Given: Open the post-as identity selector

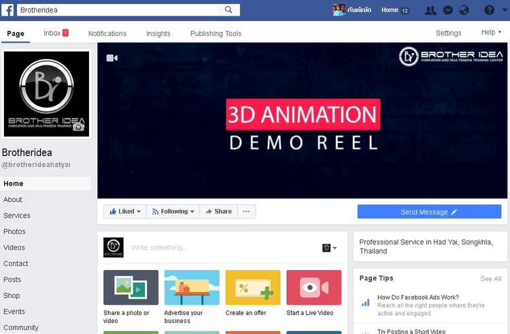Looking at the screenshot, I should (x=329, y=248).
